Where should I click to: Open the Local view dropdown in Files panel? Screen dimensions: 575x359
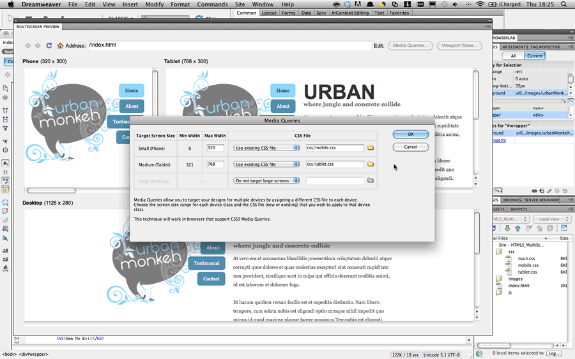(x=551, y=219)
